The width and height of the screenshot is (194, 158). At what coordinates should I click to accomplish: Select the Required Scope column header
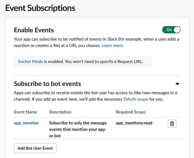pos(131,112)
